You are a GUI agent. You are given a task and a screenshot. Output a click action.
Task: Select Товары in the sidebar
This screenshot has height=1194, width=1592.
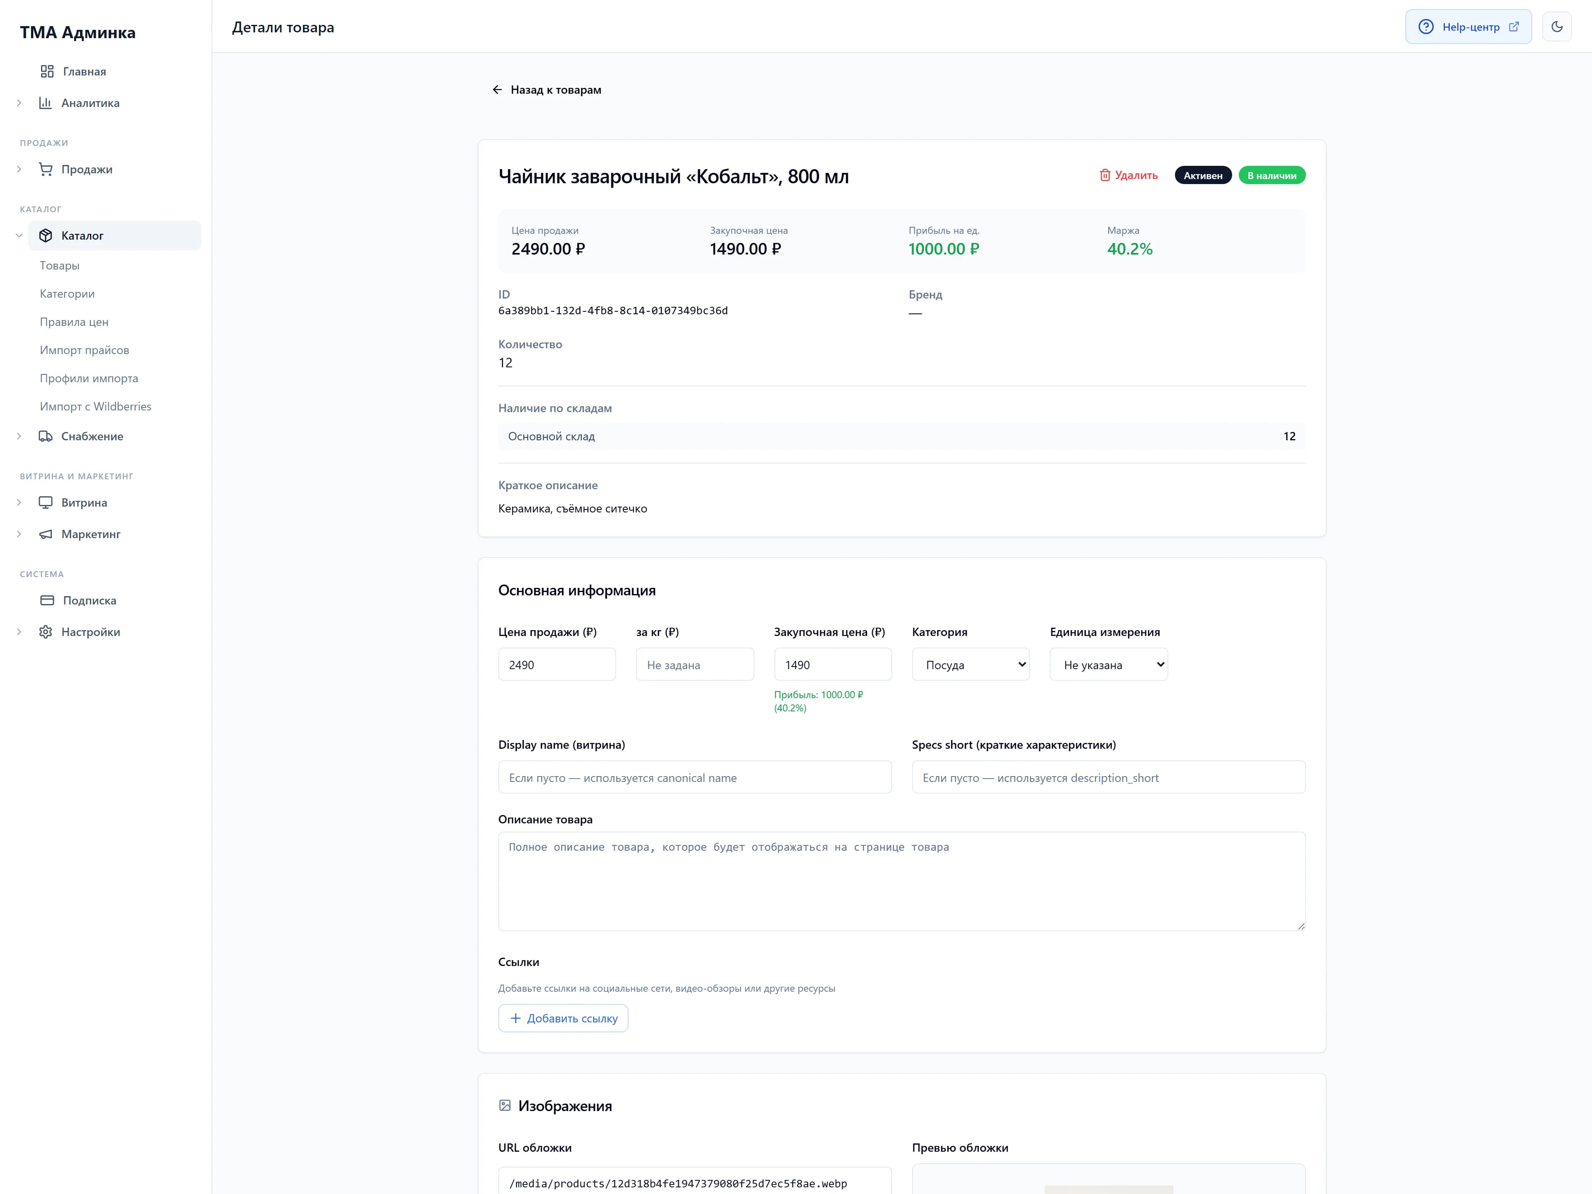(60, 266)
